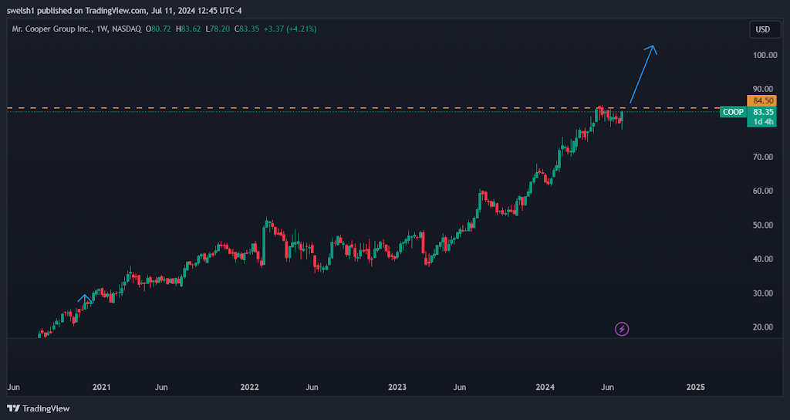The height and width of the screenshot is (420, 790).
Task: Click the 90.00 price axis label
Action: tap(765, 89)
